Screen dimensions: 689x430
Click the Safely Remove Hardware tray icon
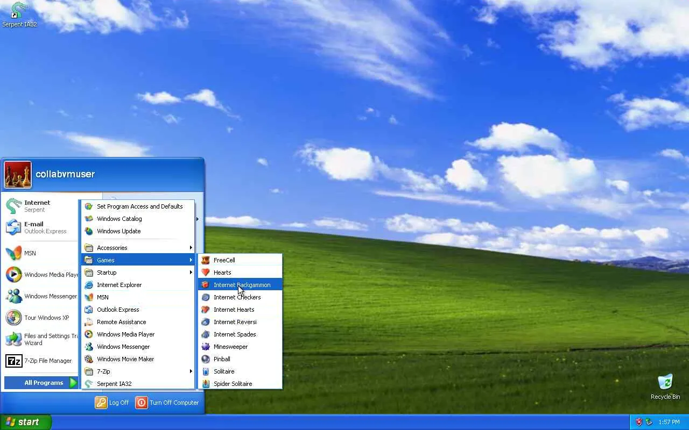point(649,422)
